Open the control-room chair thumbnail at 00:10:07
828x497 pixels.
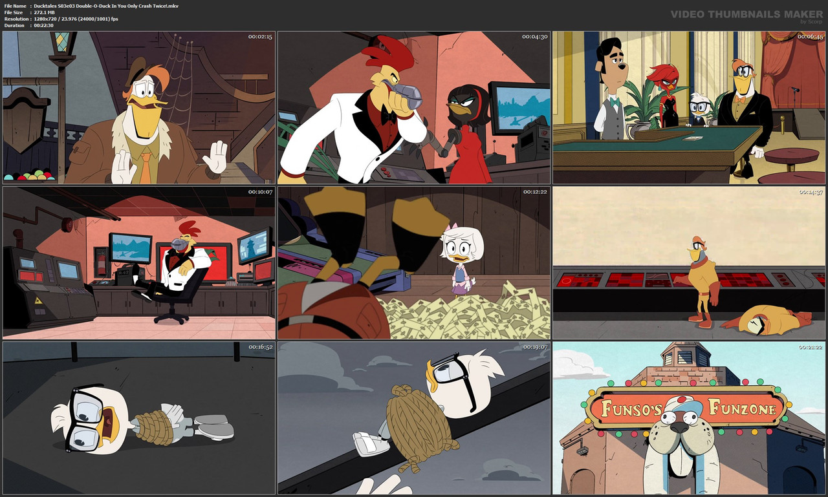tap(139, 264)
